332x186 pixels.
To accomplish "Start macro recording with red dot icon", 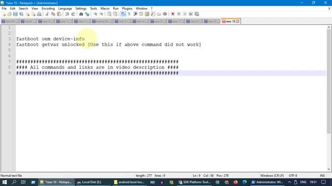I will (173, 14).
